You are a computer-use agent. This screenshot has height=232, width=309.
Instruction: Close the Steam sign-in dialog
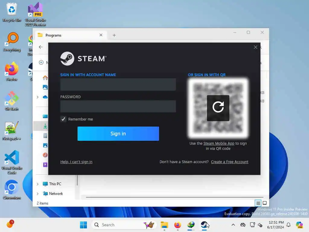pos(255,47)
